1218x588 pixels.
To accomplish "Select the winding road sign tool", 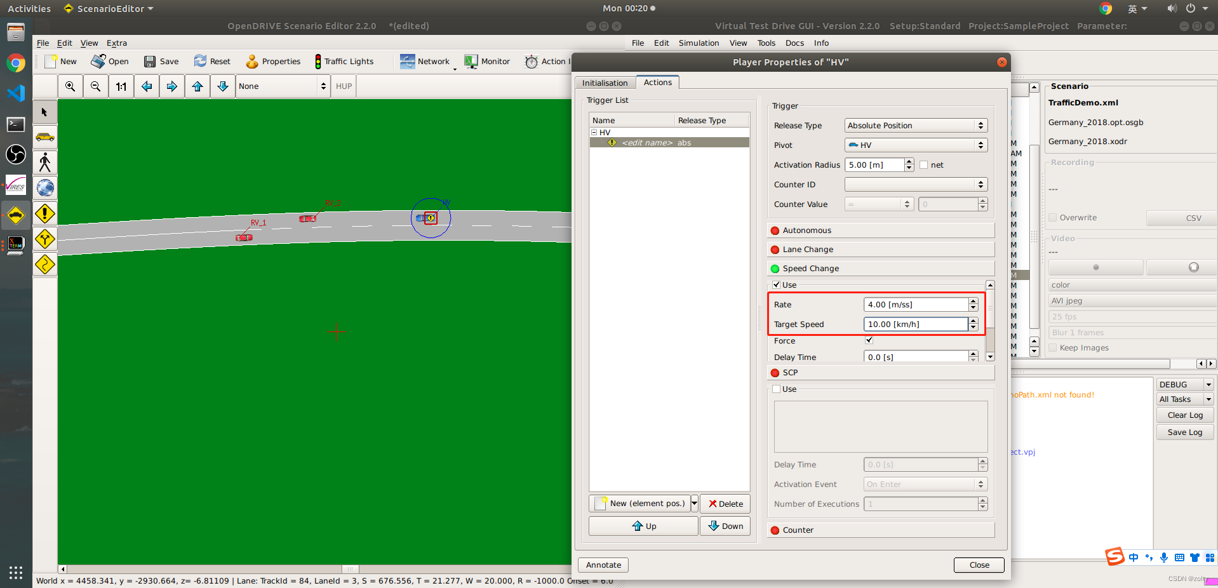I will pos(45,264).
